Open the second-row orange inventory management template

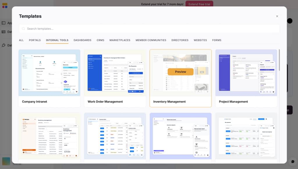pos(49,136)
